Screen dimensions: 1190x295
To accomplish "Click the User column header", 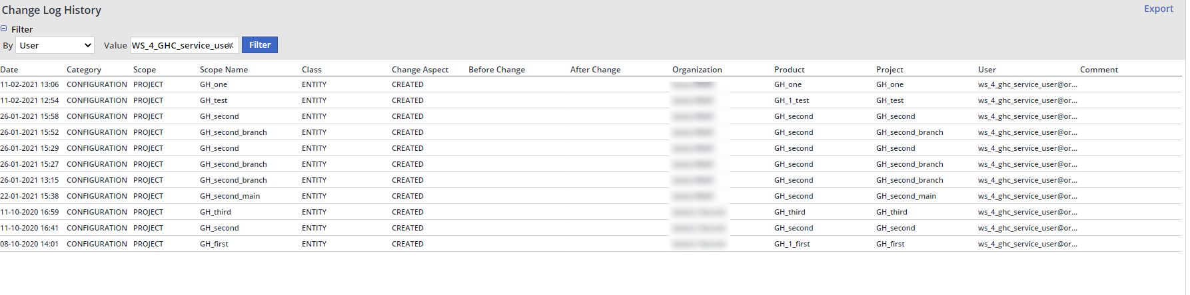I will [987, 70].
